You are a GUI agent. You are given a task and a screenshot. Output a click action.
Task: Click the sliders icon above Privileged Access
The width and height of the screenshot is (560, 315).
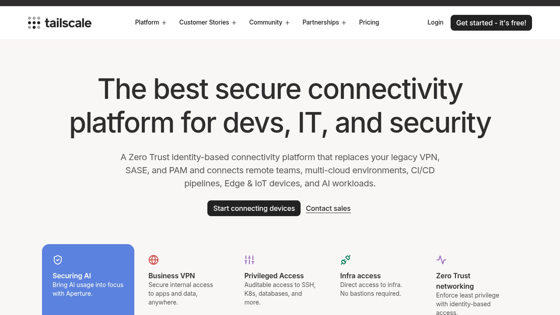pos(249,260)
